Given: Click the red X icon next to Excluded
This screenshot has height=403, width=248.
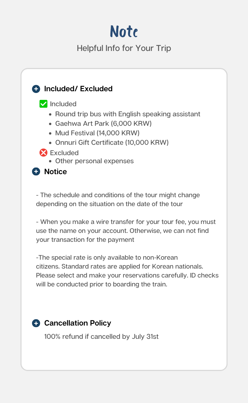Looking at the screenshot, I should 43,153.
